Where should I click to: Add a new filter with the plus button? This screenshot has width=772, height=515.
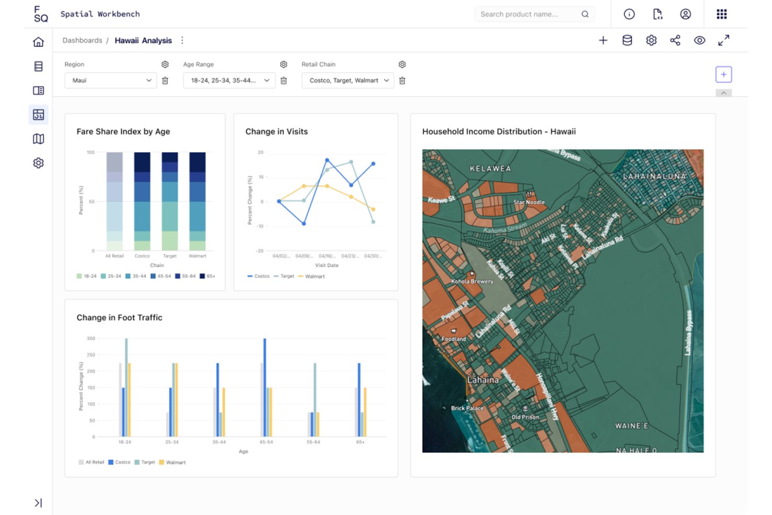tap(723, 75)
